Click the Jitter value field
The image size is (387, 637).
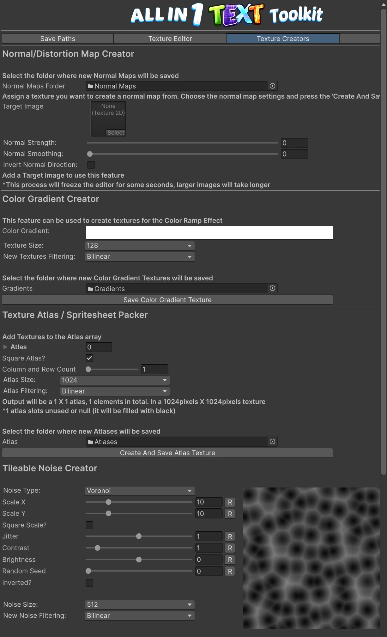click(209, 536)
